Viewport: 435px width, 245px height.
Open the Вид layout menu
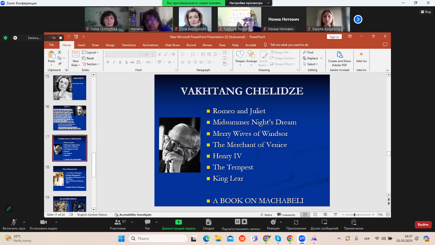426,12
